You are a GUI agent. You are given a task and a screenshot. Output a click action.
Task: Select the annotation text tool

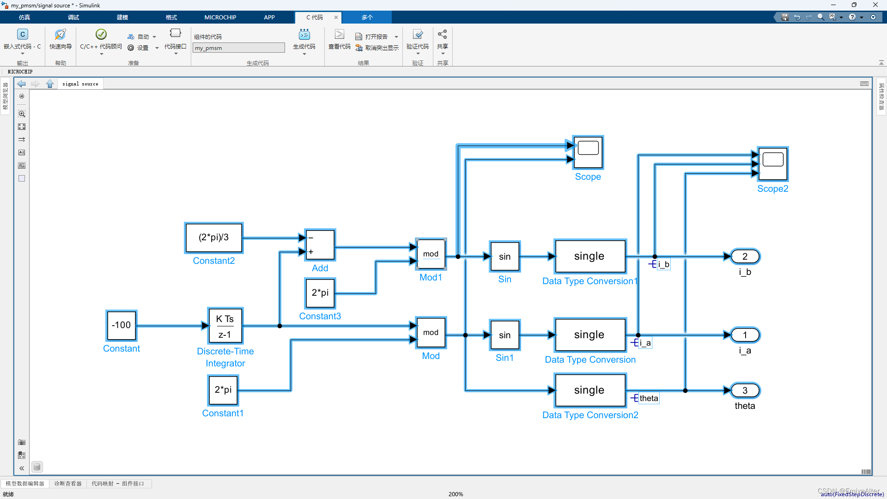point(22,152)
